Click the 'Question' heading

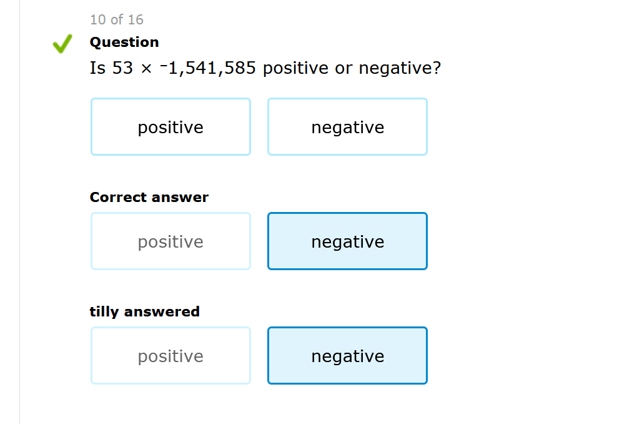tap(124, 43)
